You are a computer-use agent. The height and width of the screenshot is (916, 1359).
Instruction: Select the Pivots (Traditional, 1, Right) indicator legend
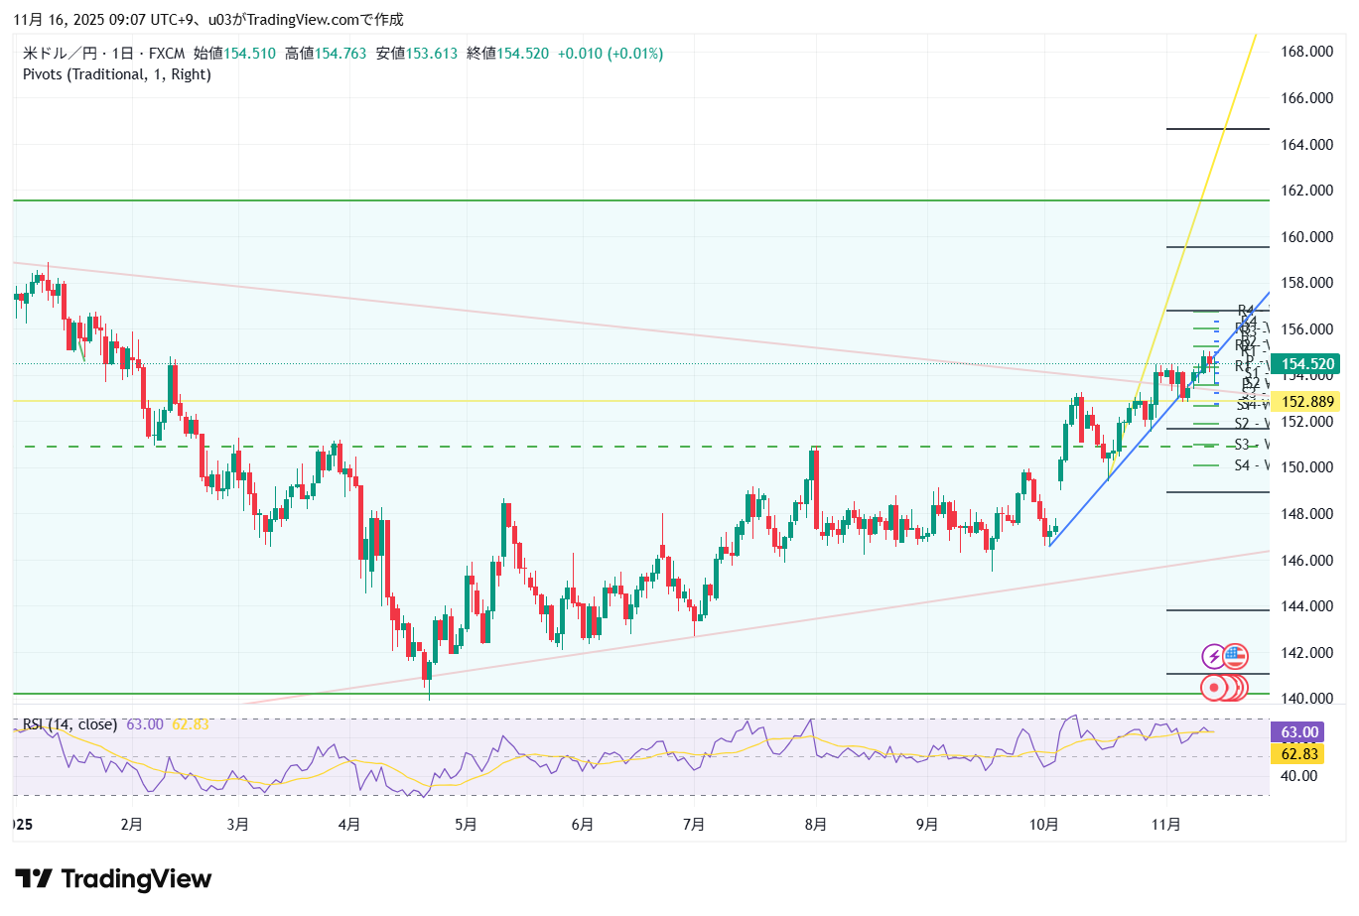[x=117, y=74]
